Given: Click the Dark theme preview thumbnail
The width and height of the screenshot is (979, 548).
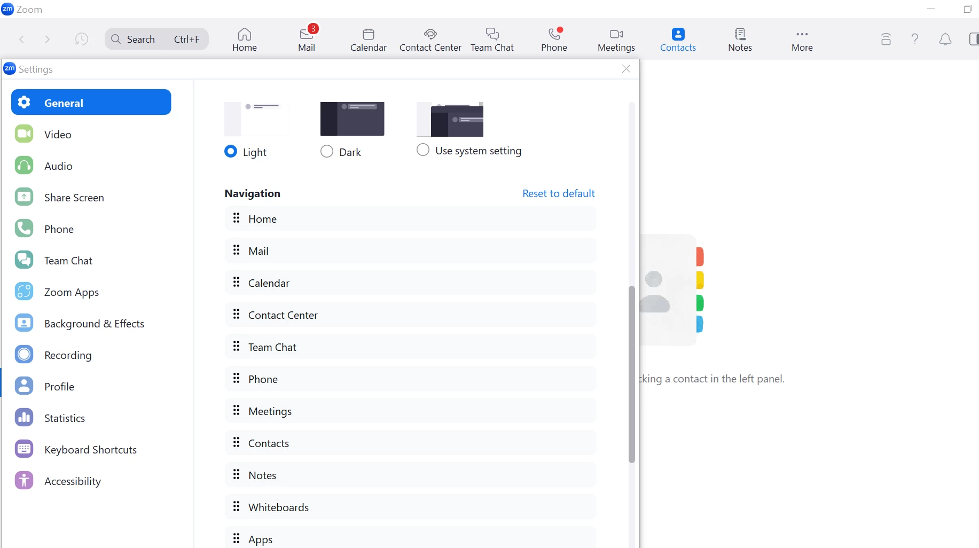Looking at the screenshot, I should click(353, 119).
